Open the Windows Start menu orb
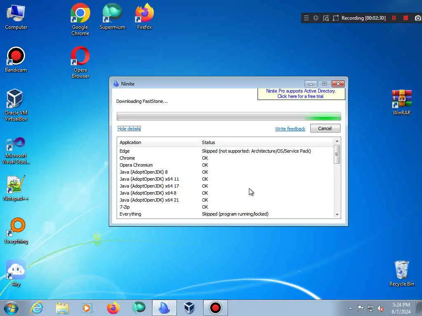The height and width of the screenshot is (316, 422). [x=11, y=308]
